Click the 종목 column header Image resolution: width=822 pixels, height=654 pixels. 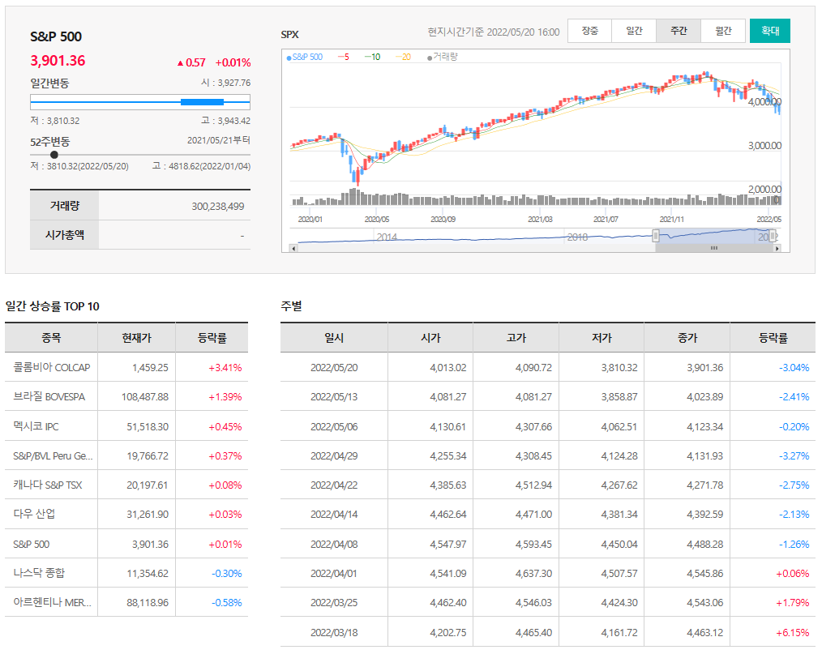(x=51, y=338)
